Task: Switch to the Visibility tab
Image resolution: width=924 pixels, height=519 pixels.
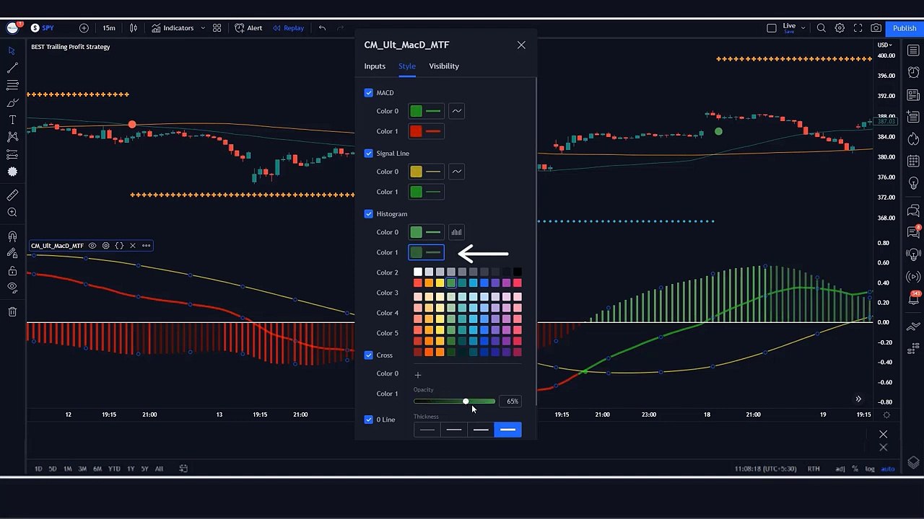Action: tap(444, 66)
